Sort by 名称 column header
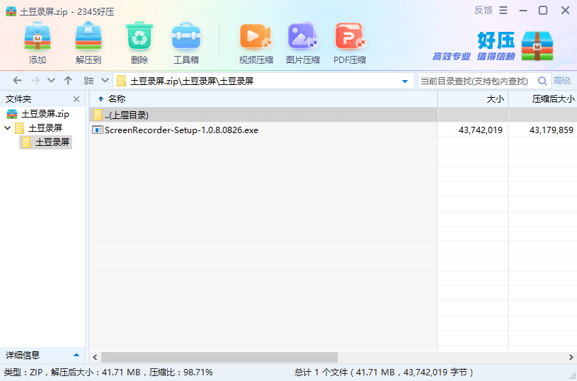The image size is (577, 381). 117,98
